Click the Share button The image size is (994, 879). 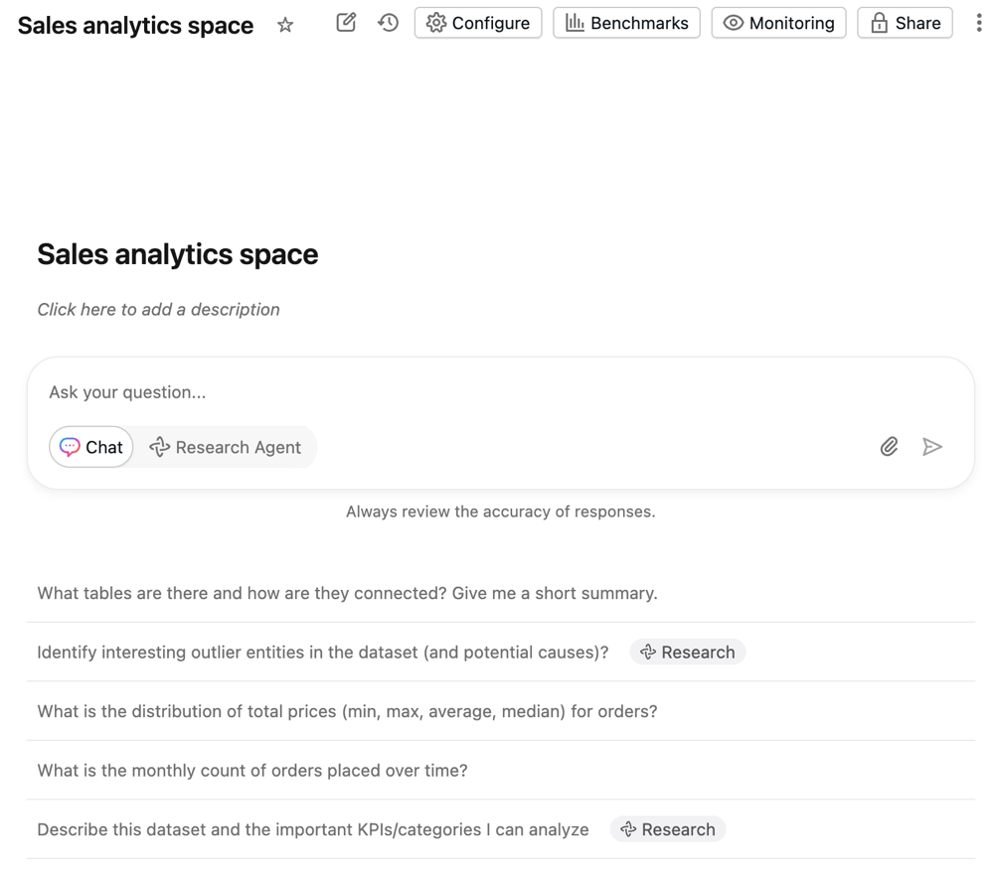(905, 23)
